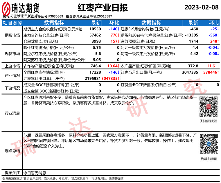221x183 pixels.
Task: Select the 上游市场 category cell
Action: point(12,66)
